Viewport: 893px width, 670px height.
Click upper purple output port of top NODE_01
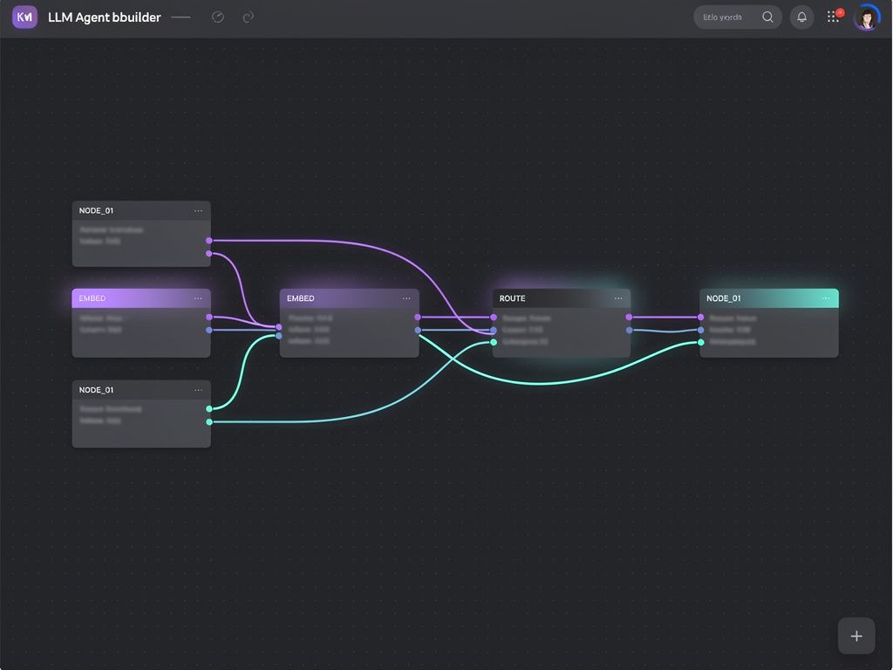(x=209, y=241)
